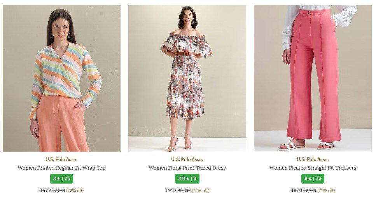The width and height of the screenshot is (376, 203).
Task: Click the 3.9-star rating badge with 9 reviews
Action: pos(187,179)
